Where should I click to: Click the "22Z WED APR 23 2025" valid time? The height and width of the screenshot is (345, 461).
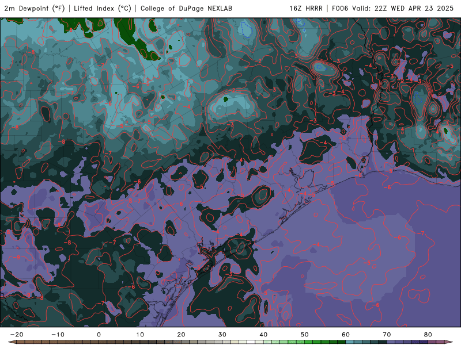[414, 8]
